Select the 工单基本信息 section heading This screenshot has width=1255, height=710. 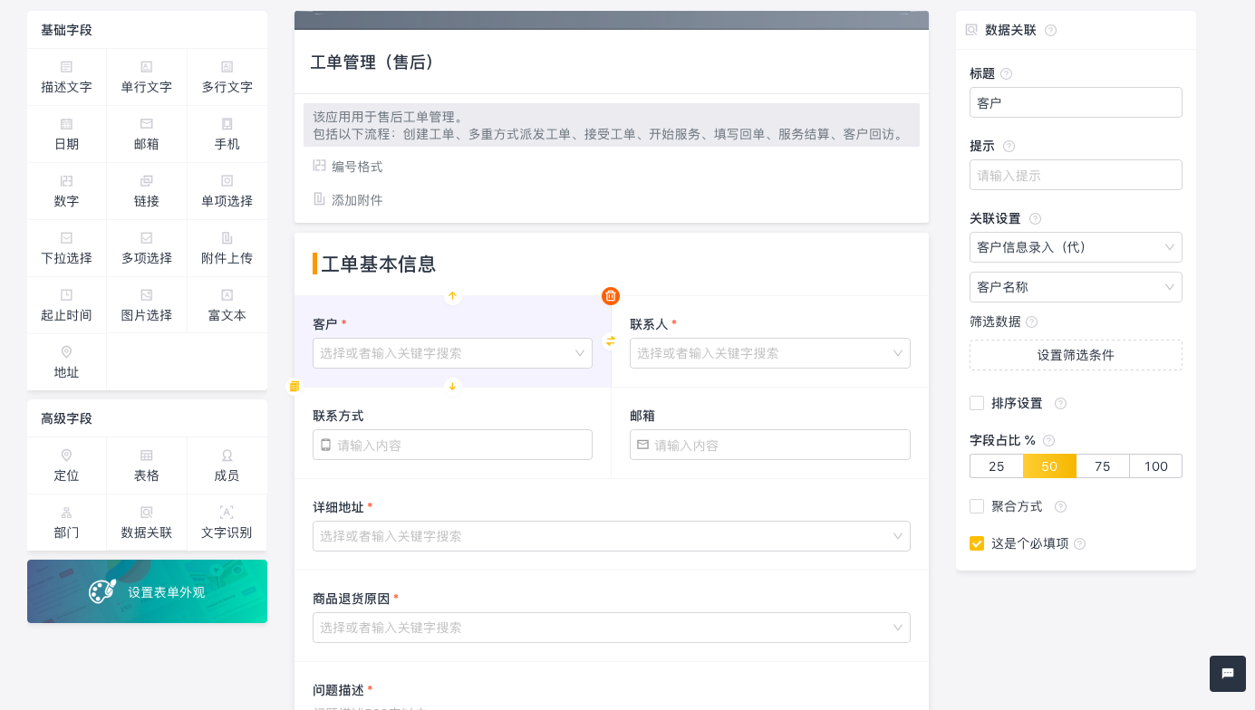click(x=379, y=264)
